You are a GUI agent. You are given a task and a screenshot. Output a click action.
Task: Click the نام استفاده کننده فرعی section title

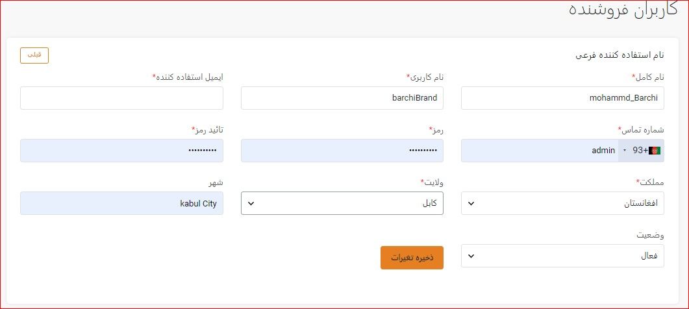click(620, 55)
